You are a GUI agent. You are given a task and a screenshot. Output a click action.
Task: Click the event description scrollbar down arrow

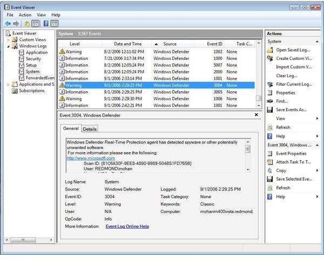(248, 170)
